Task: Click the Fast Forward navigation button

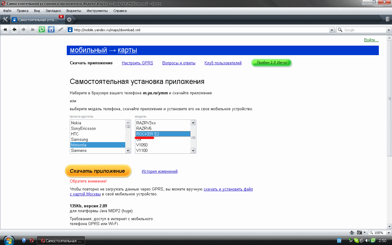Action: pyautogui.click(x=33, y=30)
